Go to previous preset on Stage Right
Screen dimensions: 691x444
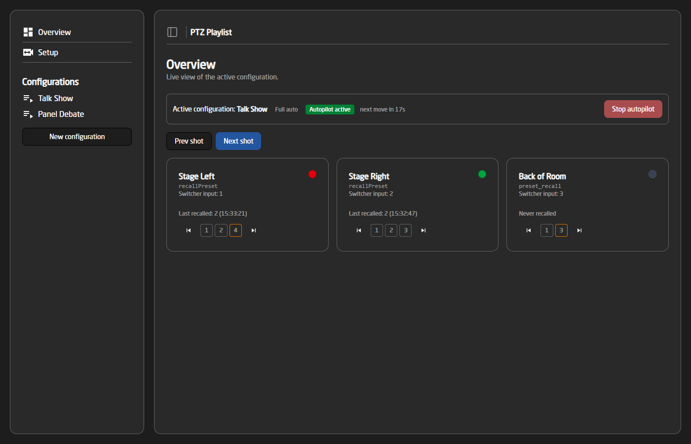pos(359,230)
